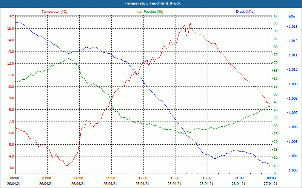This screenshot has width=302, height=188.
Task: Click the 09:00 time axis label
Action: click(111, 178)
